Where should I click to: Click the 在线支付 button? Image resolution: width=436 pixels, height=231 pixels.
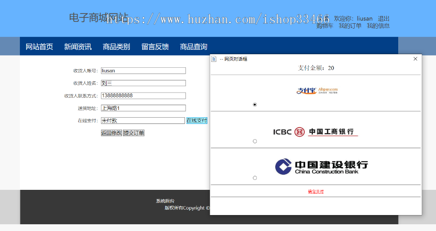[x=197, y=121]
